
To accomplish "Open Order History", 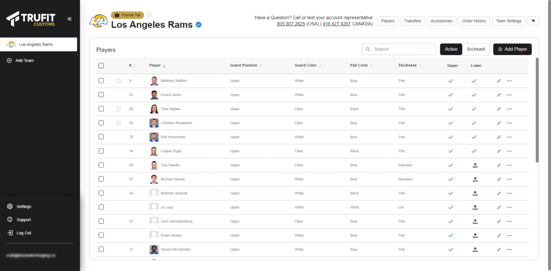I will coord(474,21).
